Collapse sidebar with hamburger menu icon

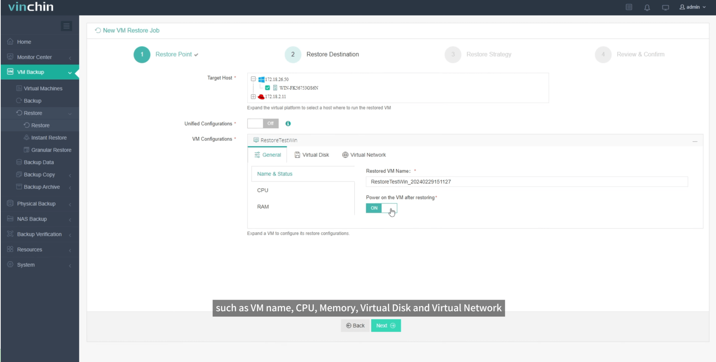[x=66, y=26]
